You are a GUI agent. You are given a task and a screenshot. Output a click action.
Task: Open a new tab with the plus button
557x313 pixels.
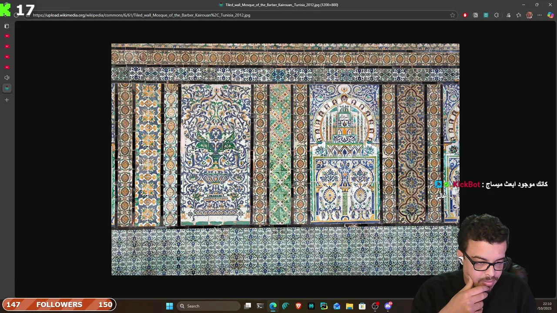[7, 100]
